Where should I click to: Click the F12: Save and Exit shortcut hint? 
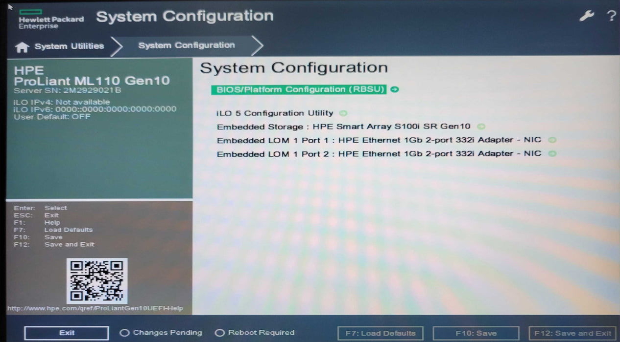coord(54,244)
